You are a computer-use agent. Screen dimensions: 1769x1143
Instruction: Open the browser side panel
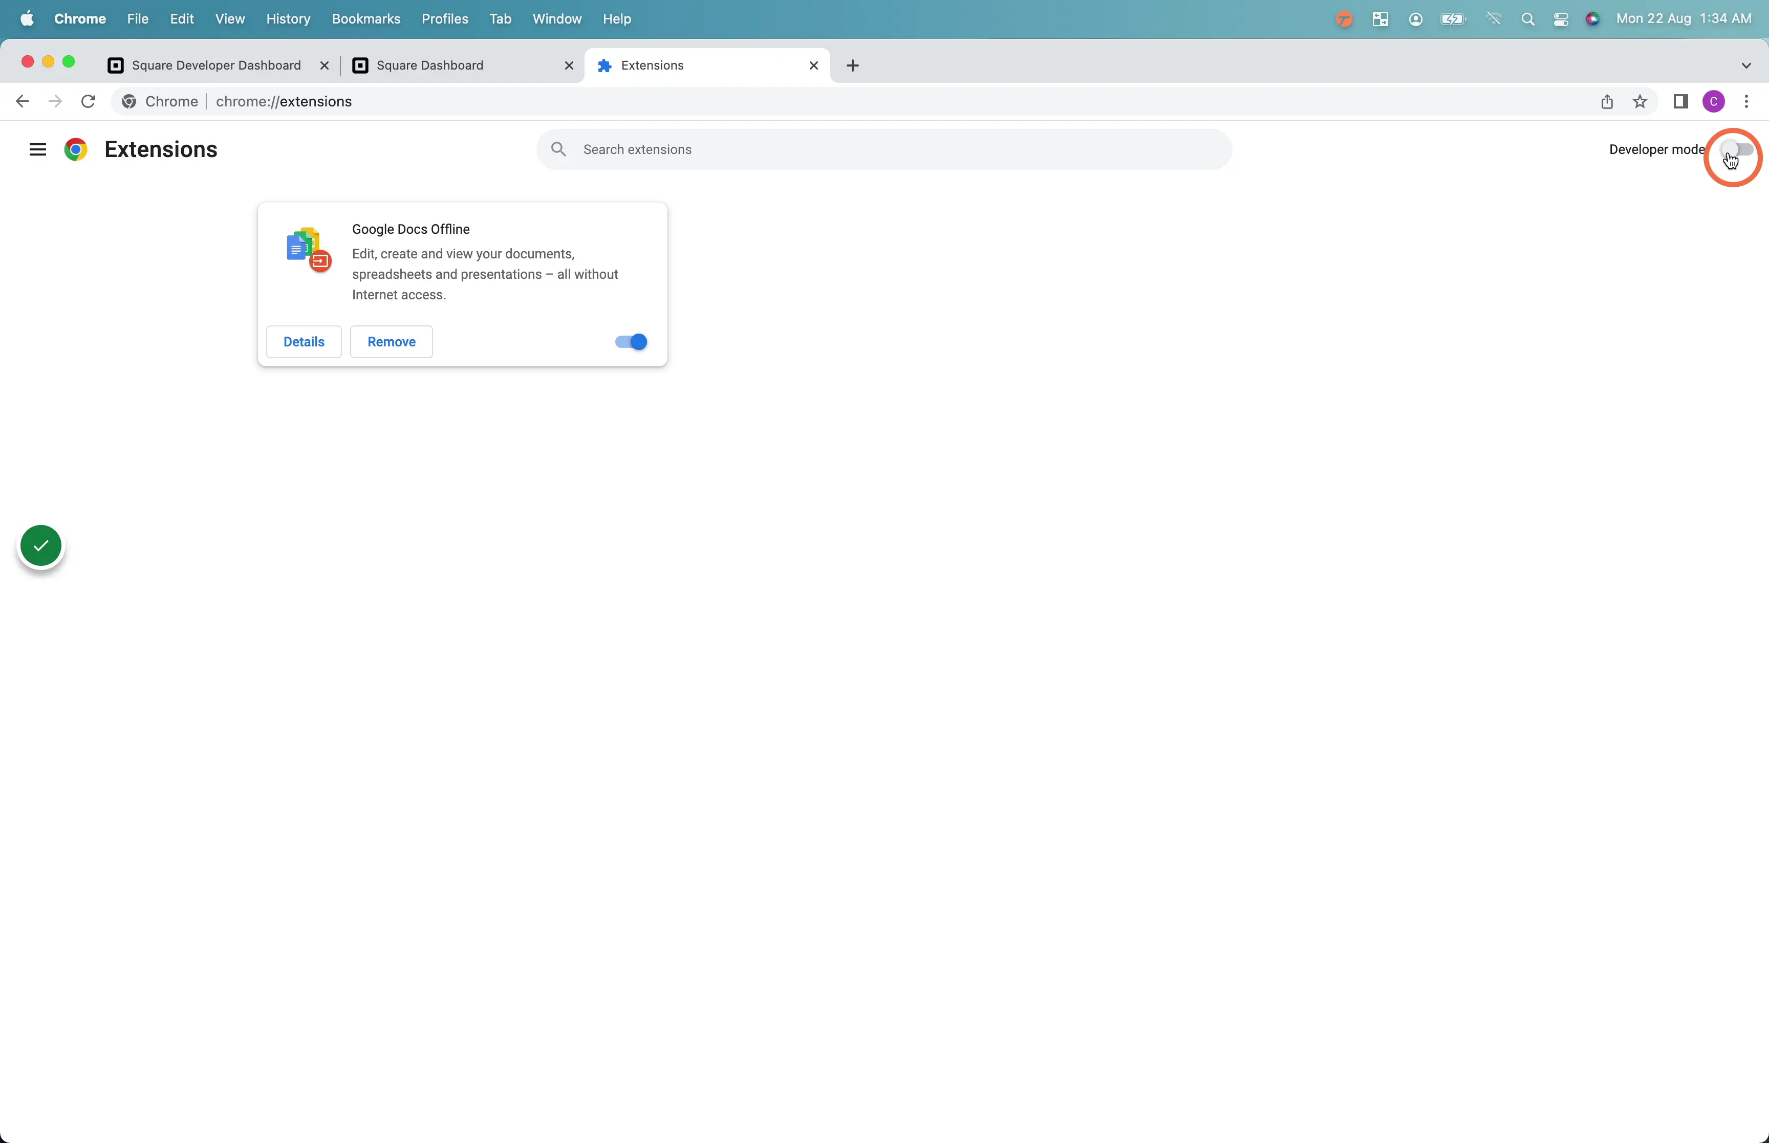pos(1680,102)
